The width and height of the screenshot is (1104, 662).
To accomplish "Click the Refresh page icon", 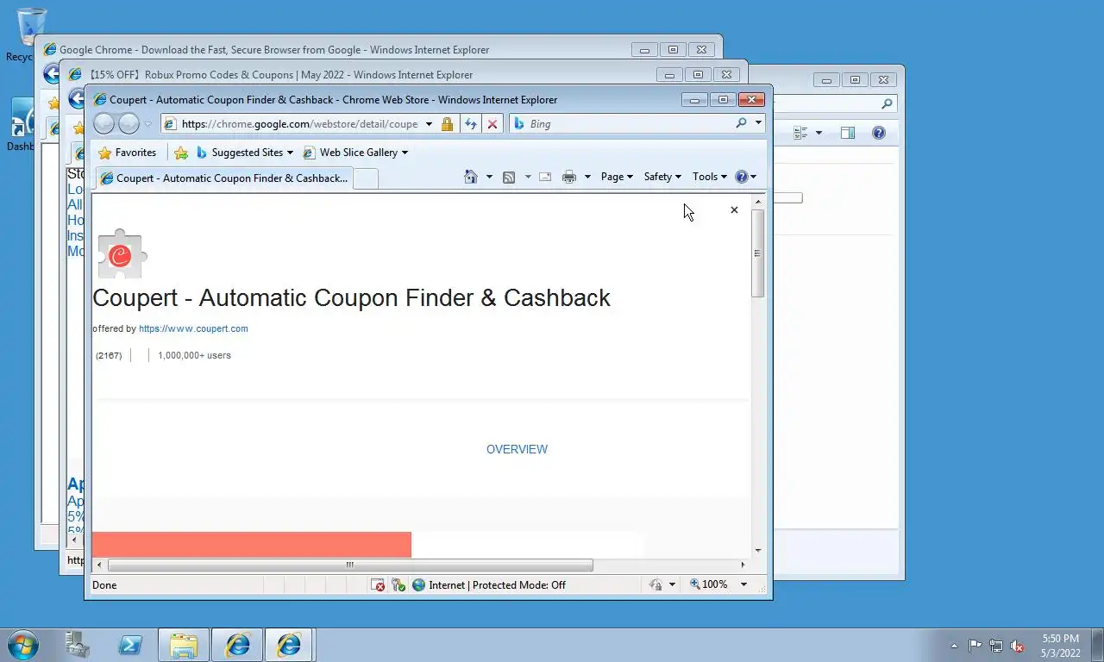I will [470, 124].
